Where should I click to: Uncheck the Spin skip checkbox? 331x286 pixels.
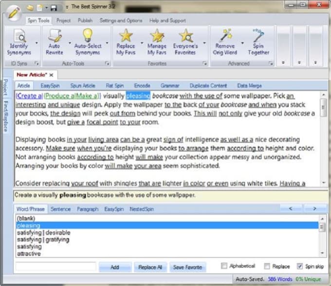point(300,266)
